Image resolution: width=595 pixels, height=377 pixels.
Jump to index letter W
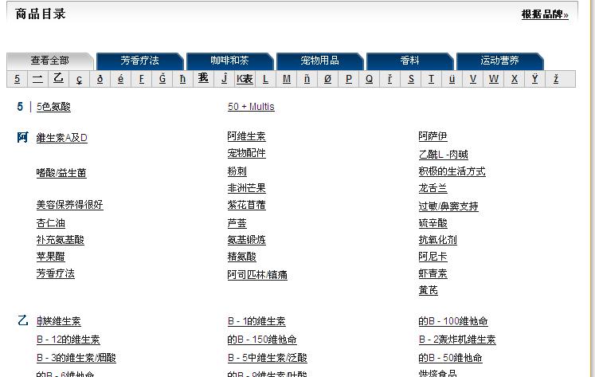[494, 79]
